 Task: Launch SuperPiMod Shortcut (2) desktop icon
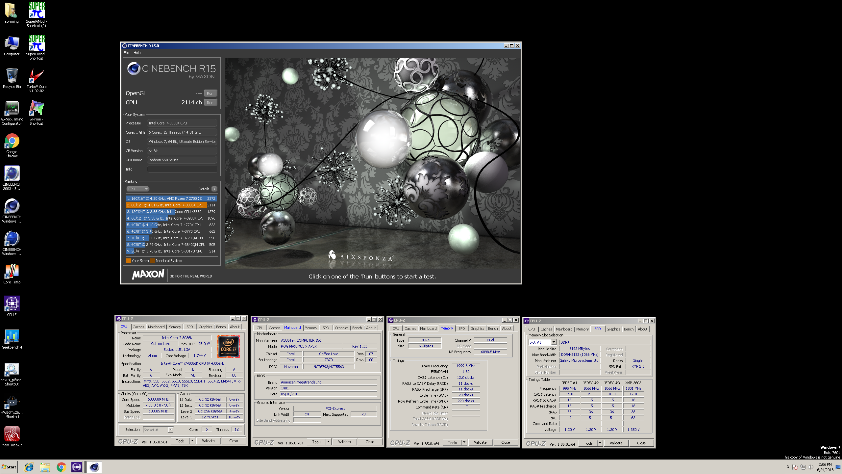[36, 15]
